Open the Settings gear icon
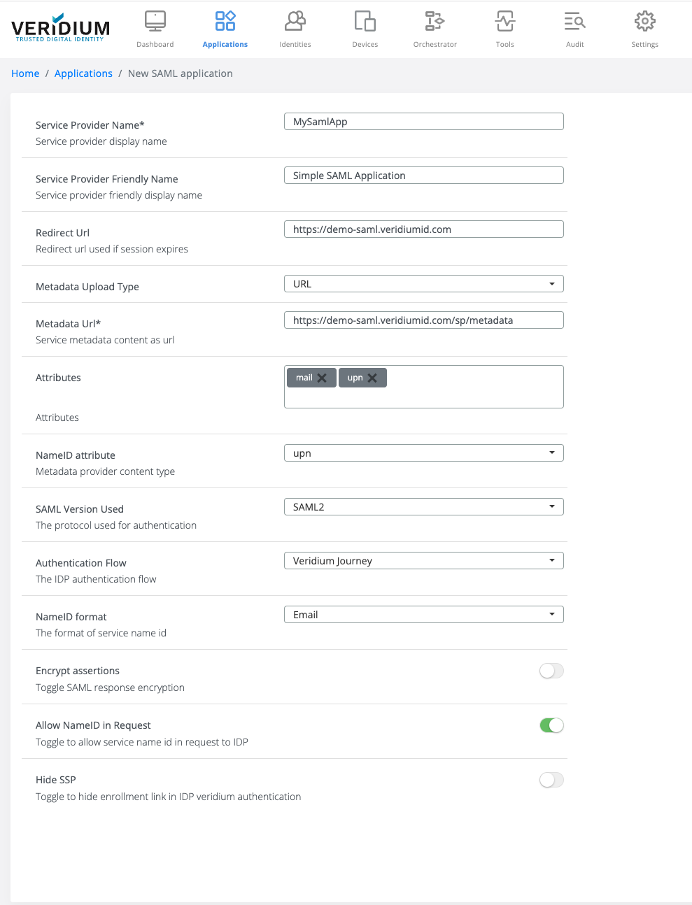Image resolution: width=692 pixels, height=905 pixels. (644, 22)
